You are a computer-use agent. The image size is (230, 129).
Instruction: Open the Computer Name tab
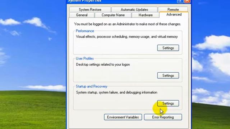point(113,15)
